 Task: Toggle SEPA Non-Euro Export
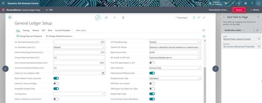coord(152,83)
